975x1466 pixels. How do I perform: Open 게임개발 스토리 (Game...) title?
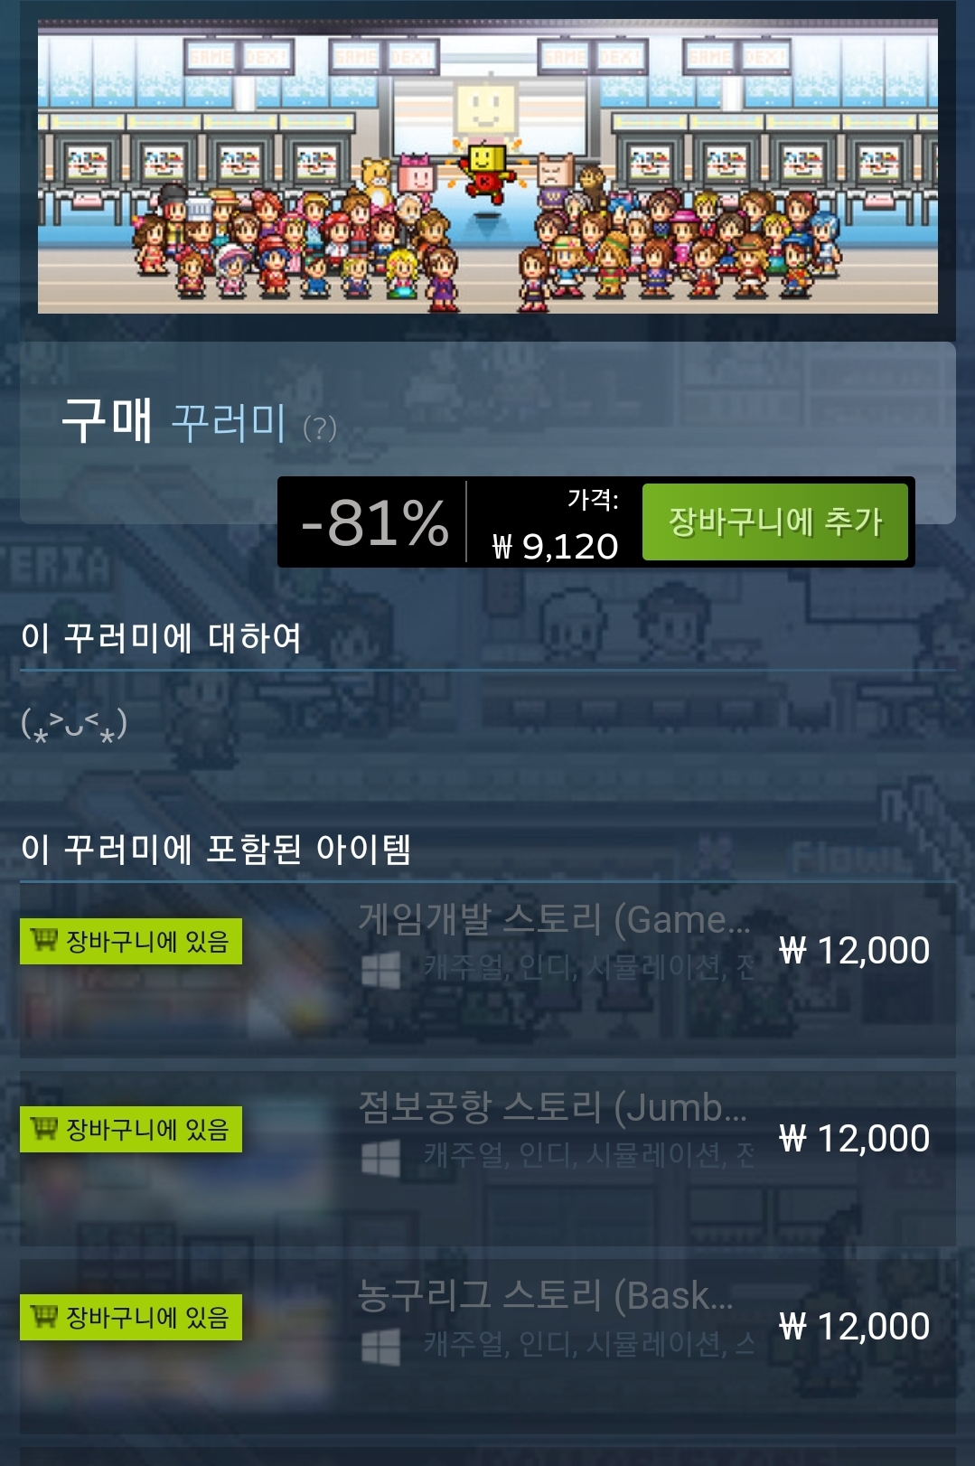coord(555,919)
